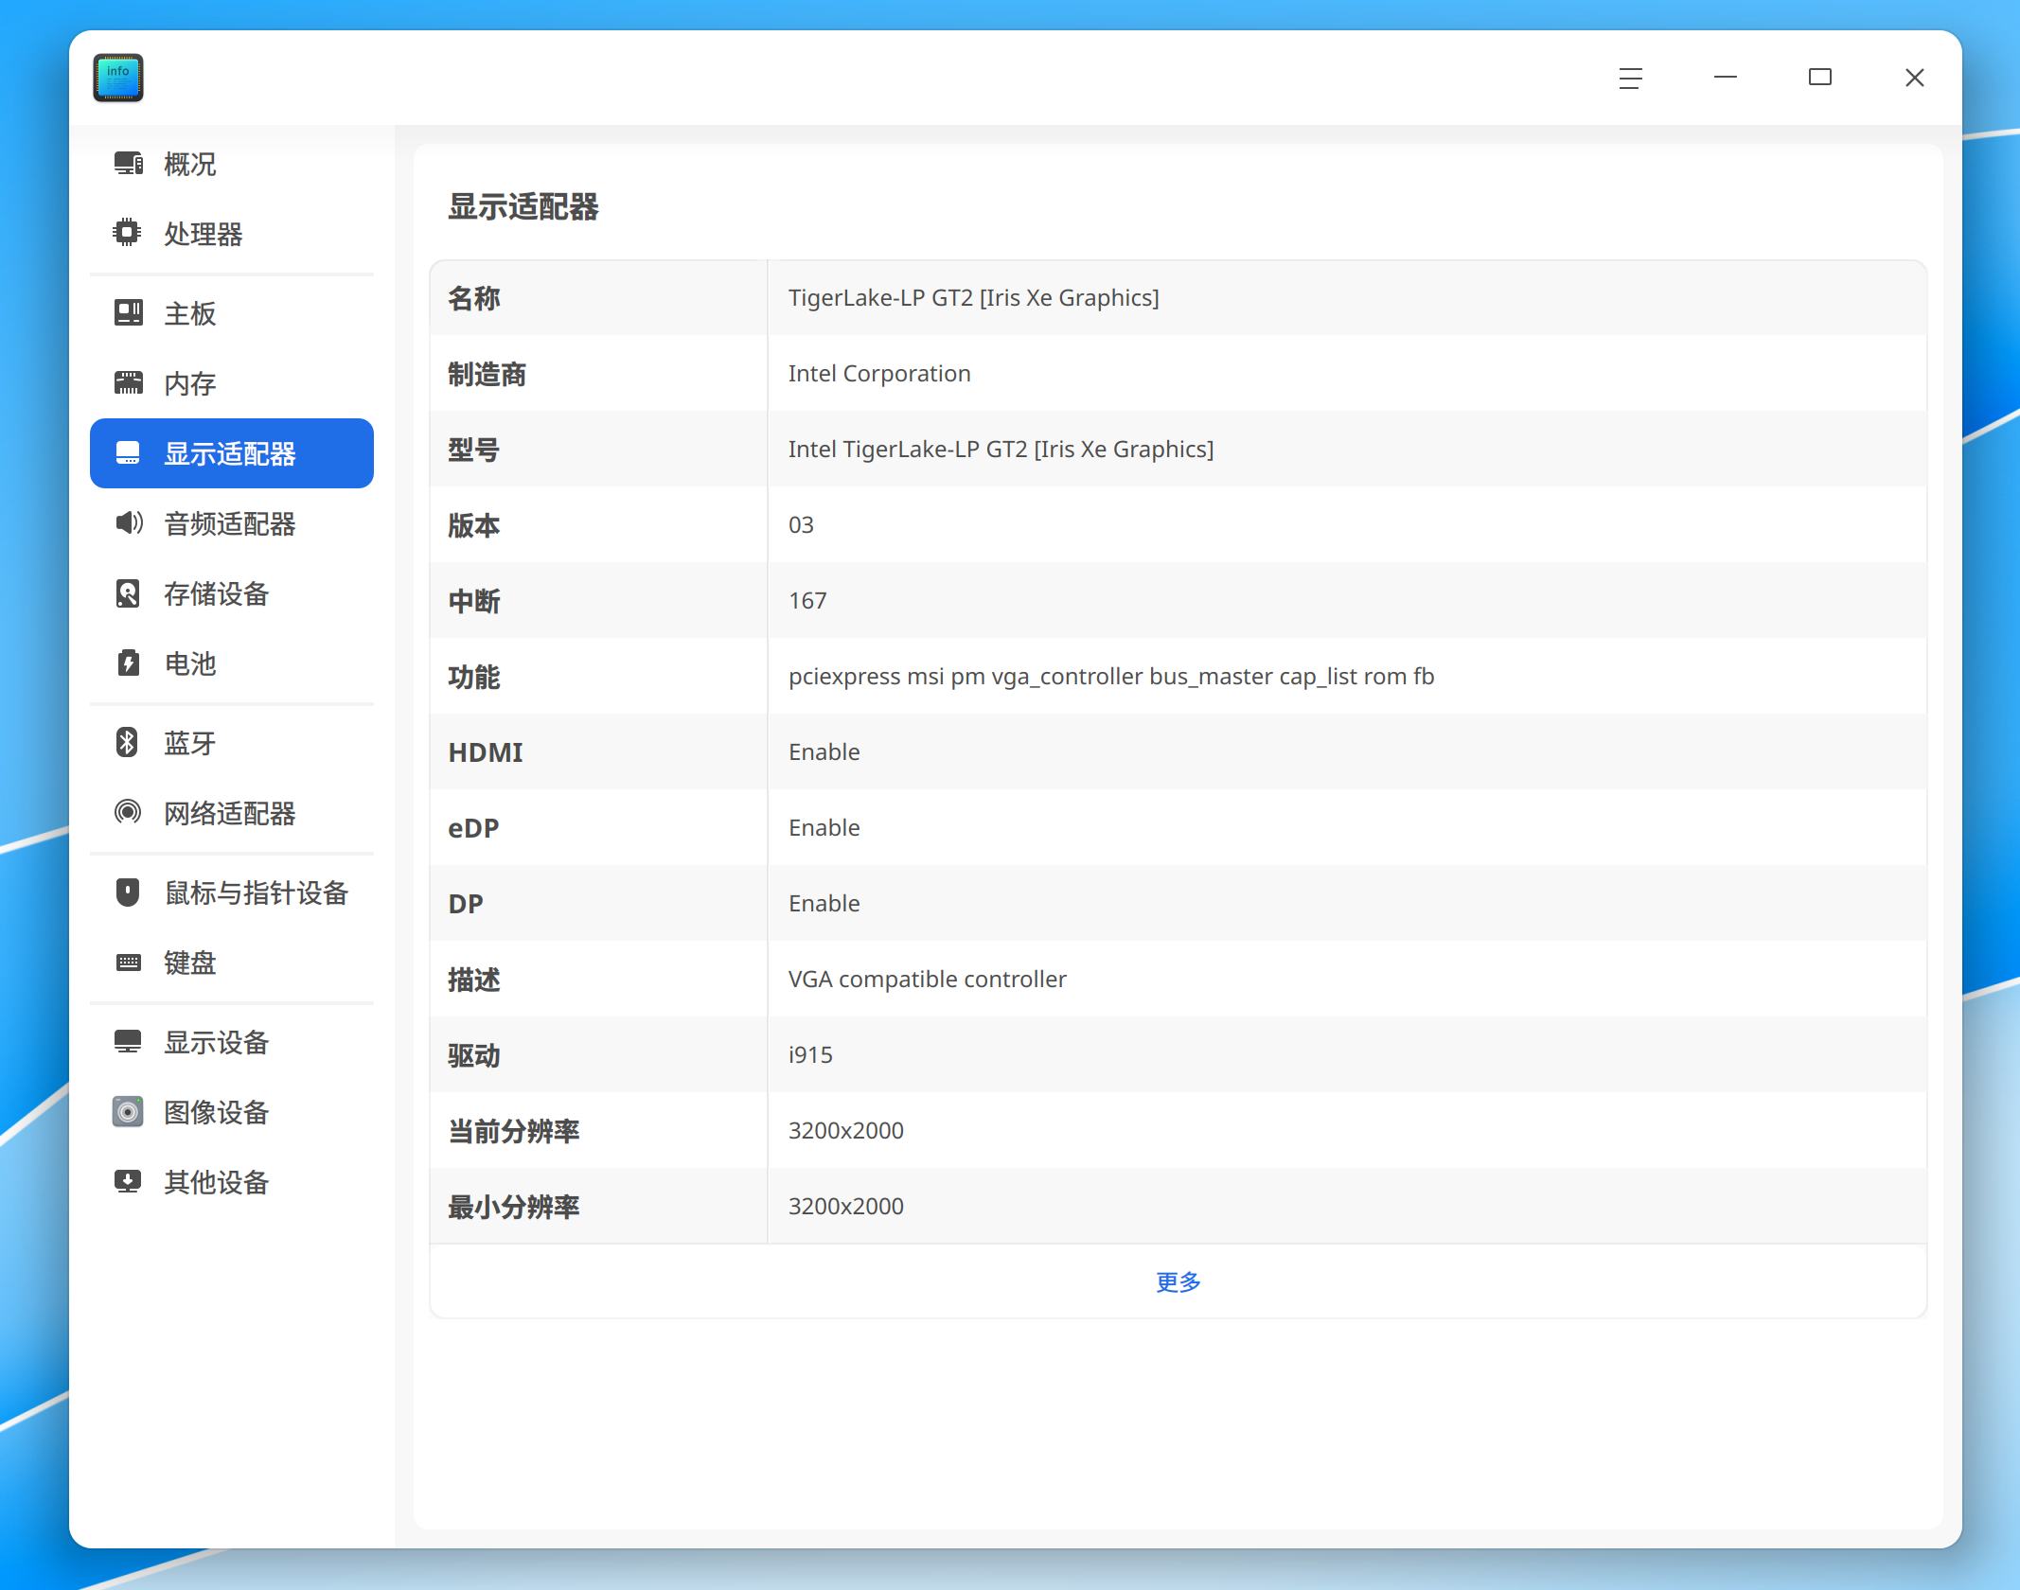The height and width of the screenshot is (1590, 2020).
Task: Click the memory module icon beside 内存
Action: click(x=128, y=382)
